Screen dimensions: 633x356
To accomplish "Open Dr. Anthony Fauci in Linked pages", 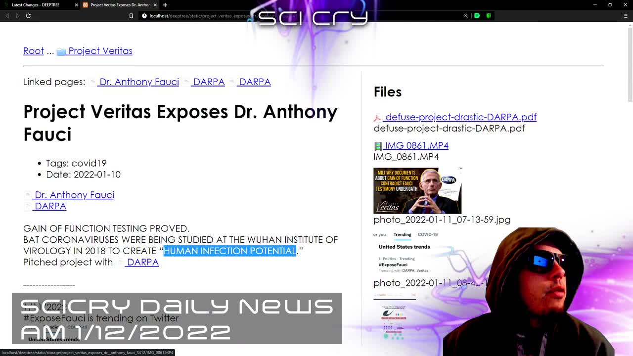I will tap(139, 82).
